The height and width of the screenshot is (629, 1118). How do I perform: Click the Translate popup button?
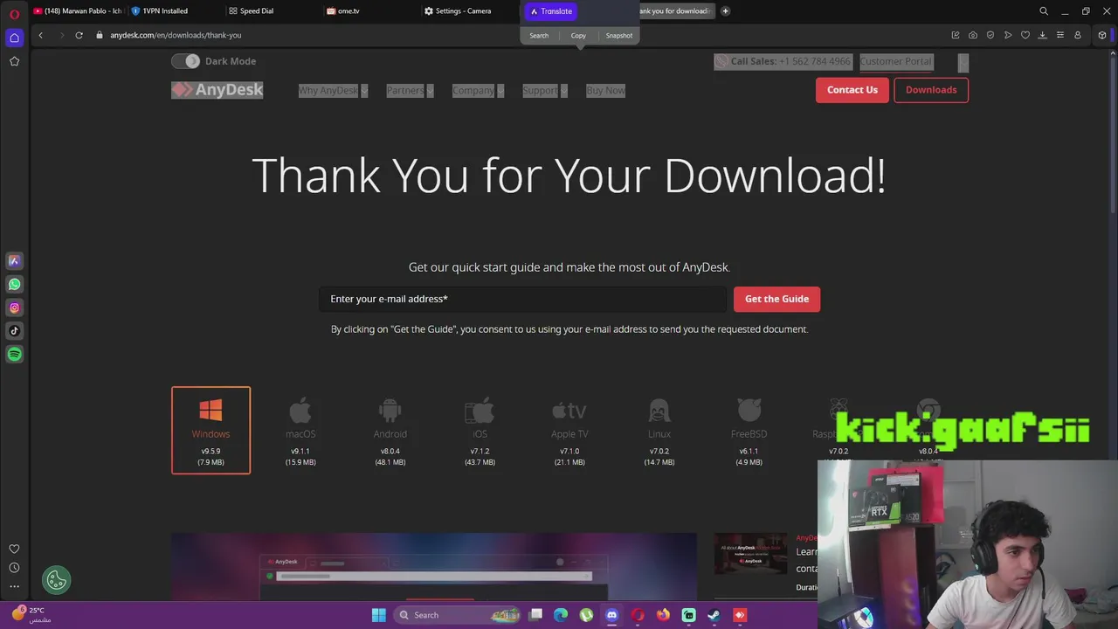pos(551,11)
